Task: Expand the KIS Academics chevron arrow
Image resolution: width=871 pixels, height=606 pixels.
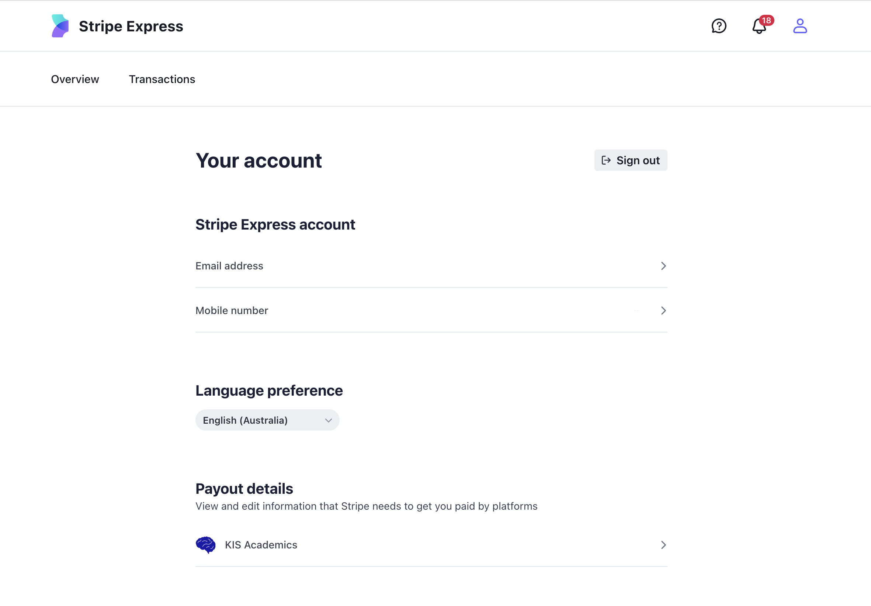Action: (x=663, y=545)
